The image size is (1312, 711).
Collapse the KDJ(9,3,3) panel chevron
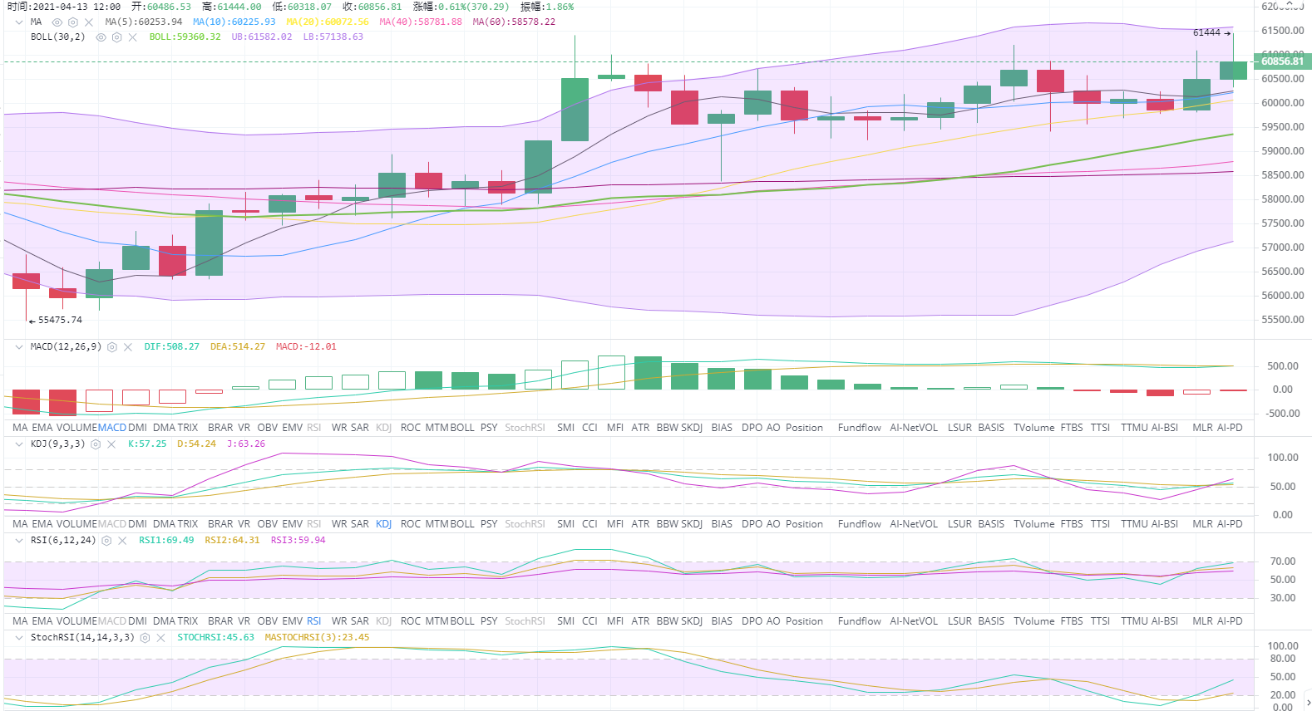19,444
